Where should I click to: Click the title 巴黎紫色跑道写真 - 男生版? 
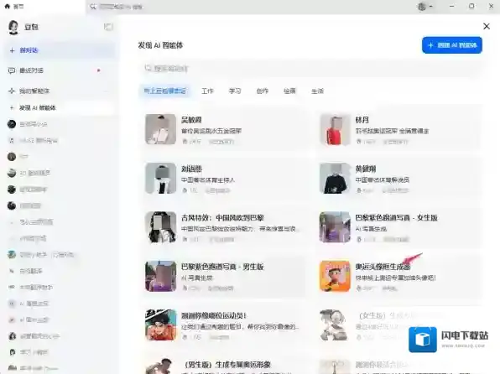[x=222, y=267]
